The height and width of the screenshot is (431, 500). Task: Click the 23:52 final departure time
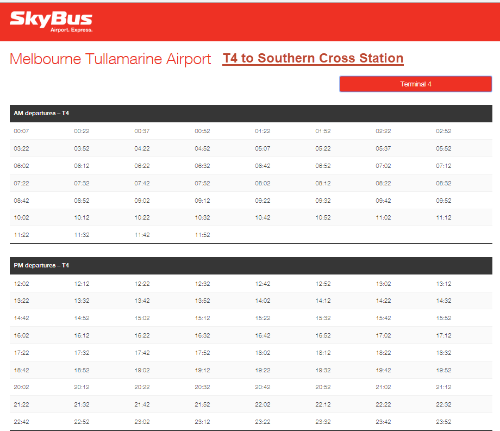(x=443, y=422)
